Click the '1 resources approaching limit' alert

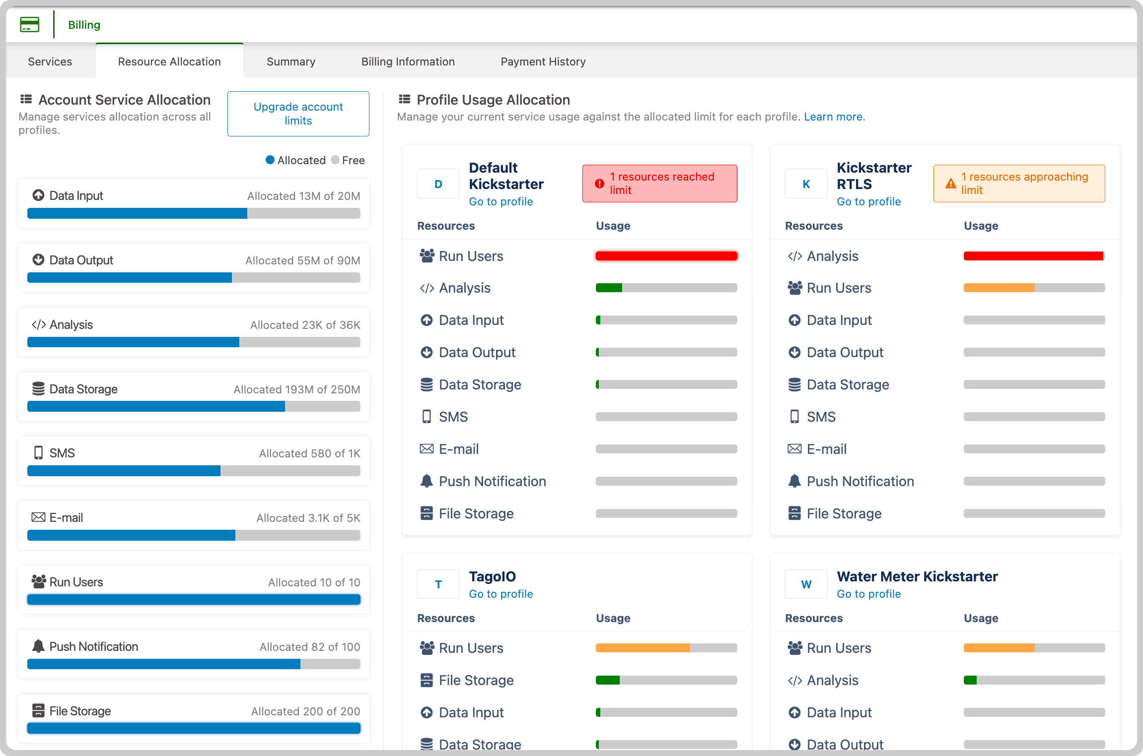point(1019,184)
